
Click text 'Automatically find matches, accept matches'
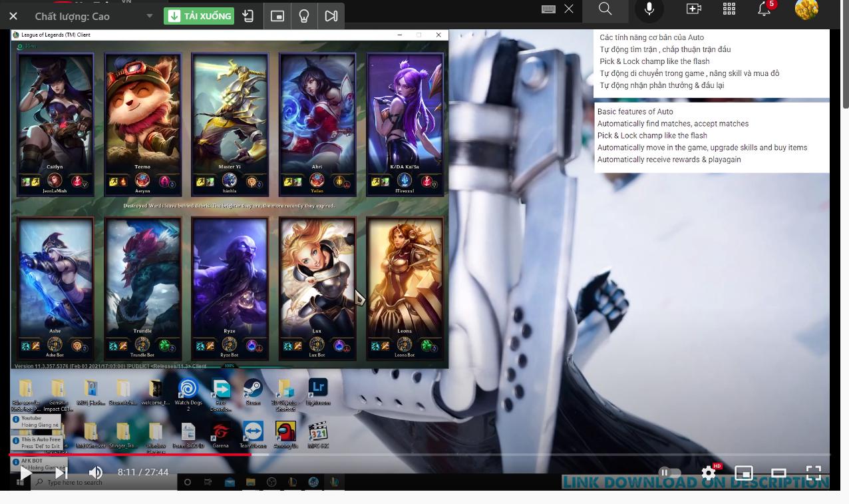click(x=673, y=123)
